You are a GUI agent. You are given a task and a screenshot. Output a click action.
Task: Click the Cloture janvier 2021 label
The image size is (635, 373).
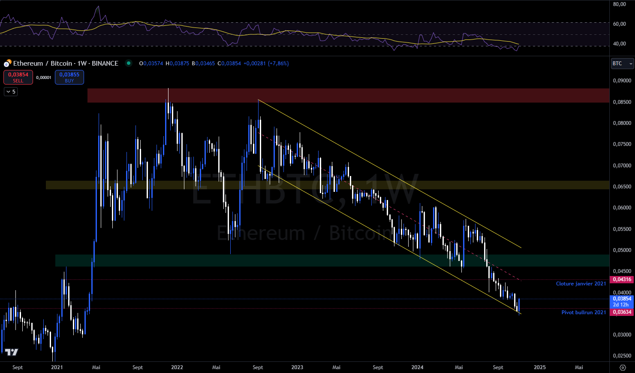point(581,283)
